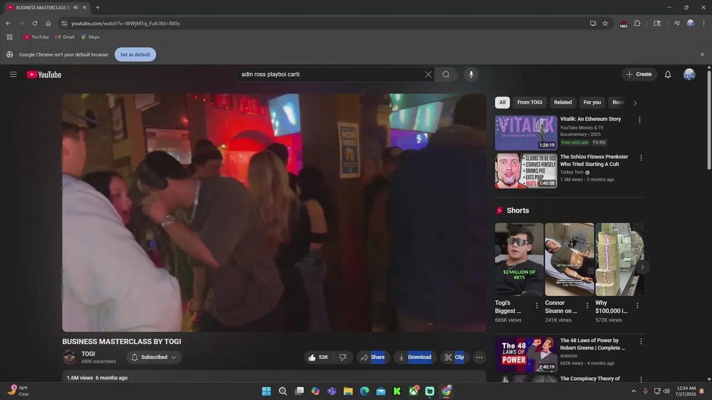Viewport: 712px width, 400px height.
Task: Install YouTube app from address bar
Action: click(x=593, y=23)
